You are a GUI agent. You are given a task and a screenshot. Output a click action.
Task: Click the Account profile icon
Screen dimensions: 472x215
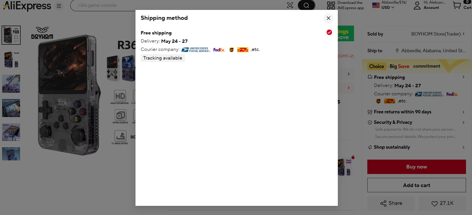417,5
